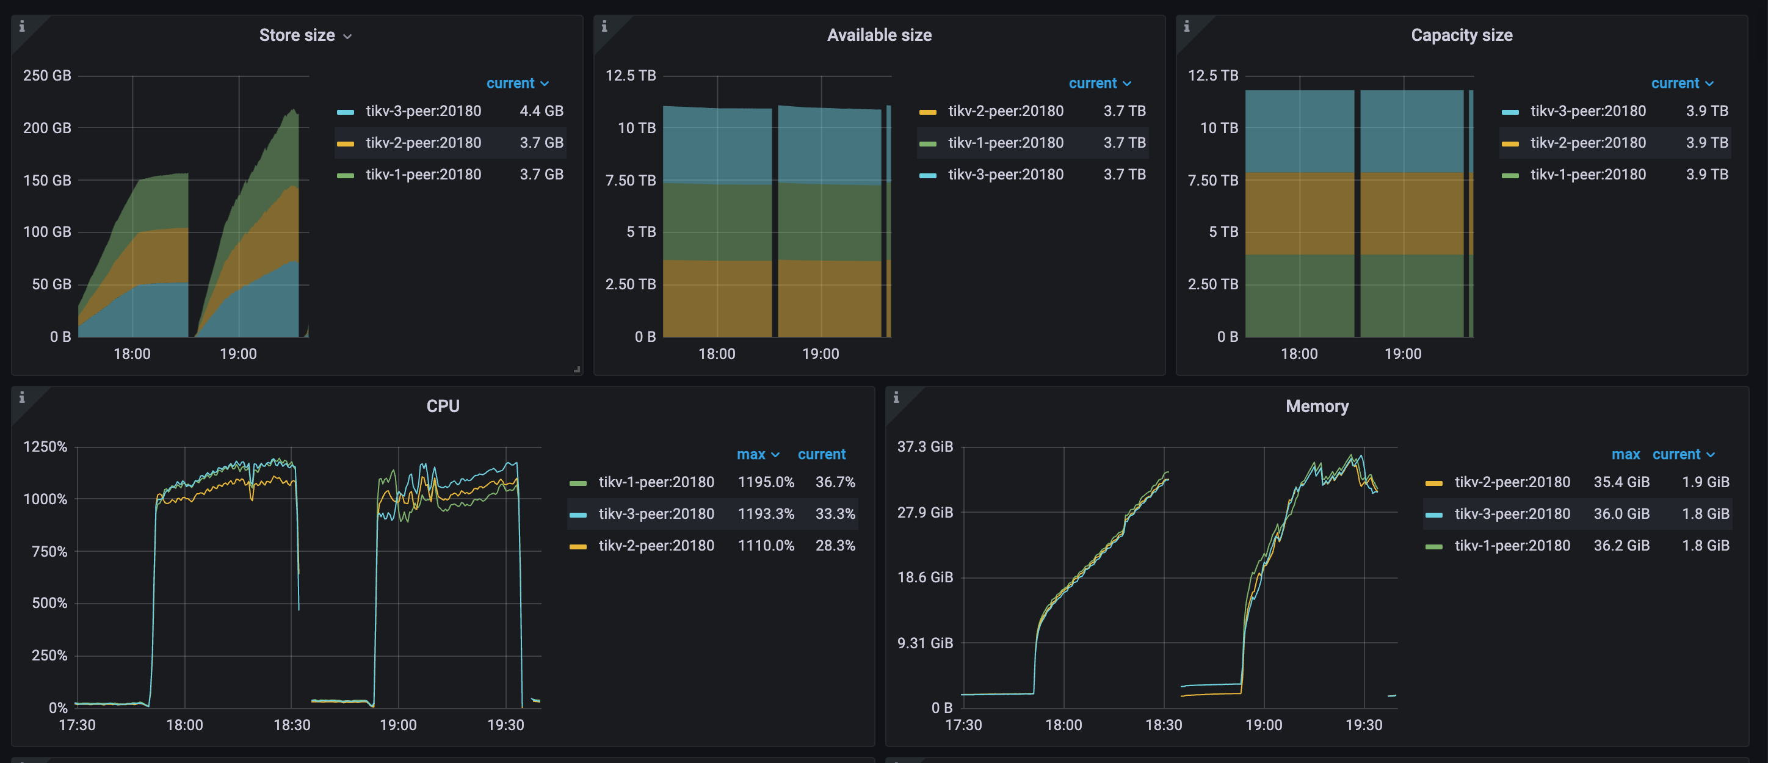Hide the tikv-3-peer:20180 series in the CPU legend
Viewport: 1768px width, 763px height.
coord(656,513)
